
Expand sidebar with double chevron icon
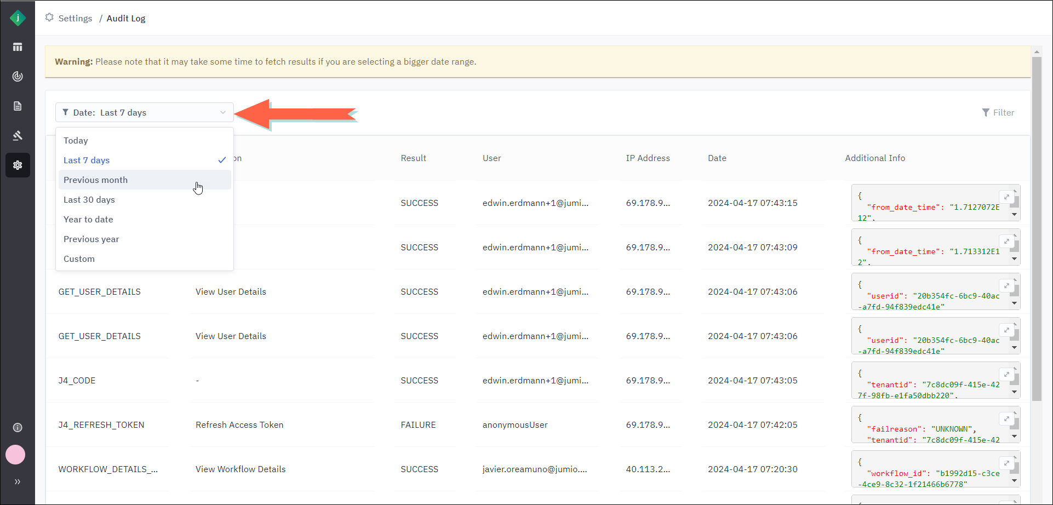pyautogui.click(x=18, y=481)
